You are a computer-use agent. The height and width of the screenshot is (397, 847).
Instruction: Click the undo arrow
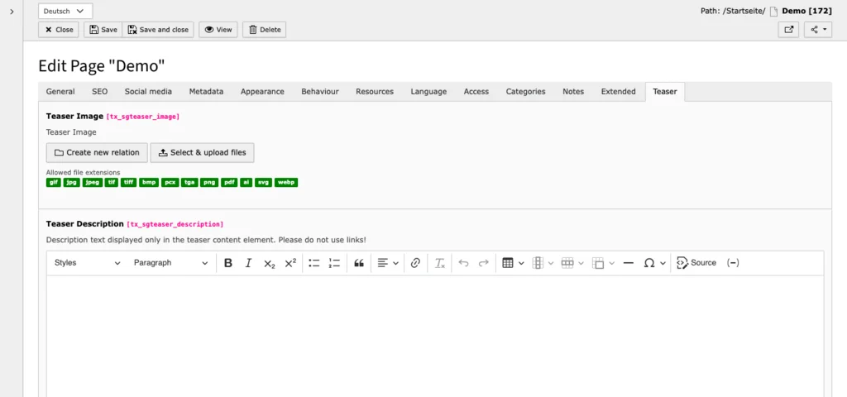pyautogui.click(x=463, y=263)
